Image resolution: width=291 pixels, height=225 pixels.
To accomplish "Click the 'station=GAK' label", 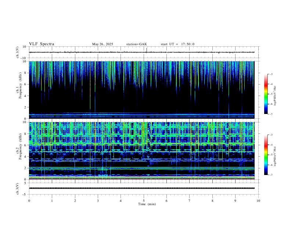I will click(x=137, y=44).
